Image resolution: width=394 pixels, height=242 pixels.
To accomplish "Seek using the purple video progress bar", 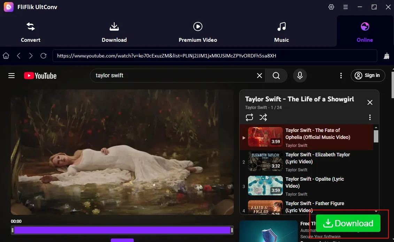I will pos(122,230).
